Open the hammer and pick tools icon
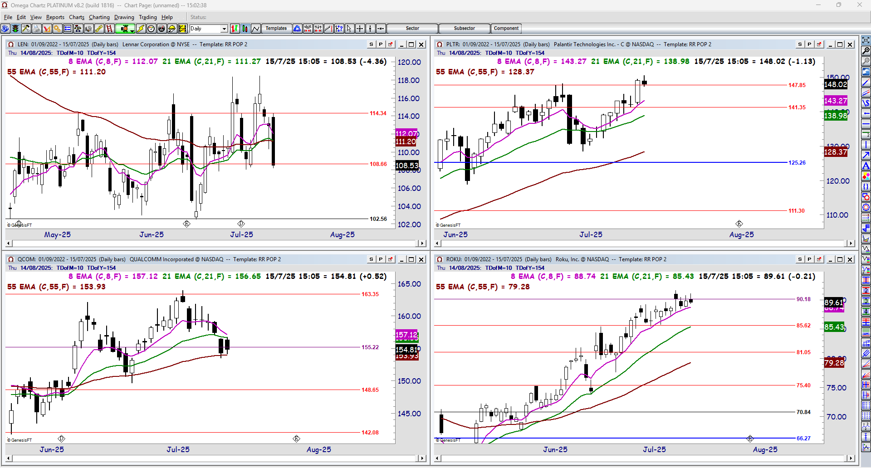The width and height of the screenshot is (871, 468). pos(26,29)
